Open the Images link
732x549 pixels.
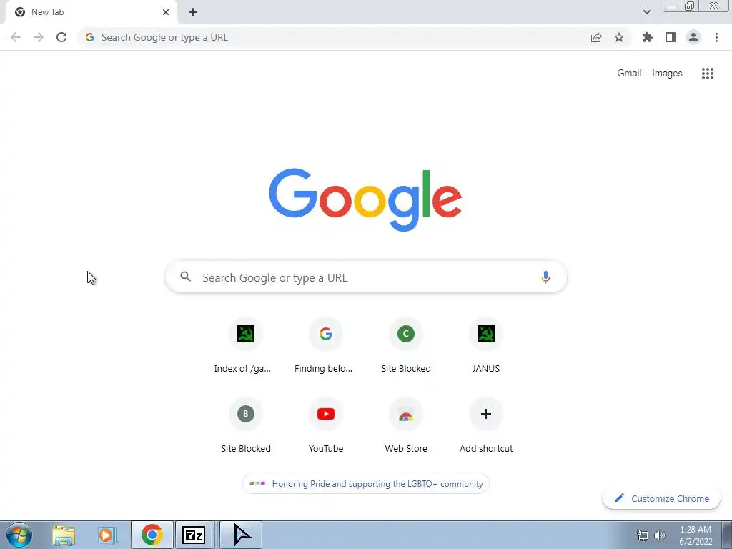[667, 74]
